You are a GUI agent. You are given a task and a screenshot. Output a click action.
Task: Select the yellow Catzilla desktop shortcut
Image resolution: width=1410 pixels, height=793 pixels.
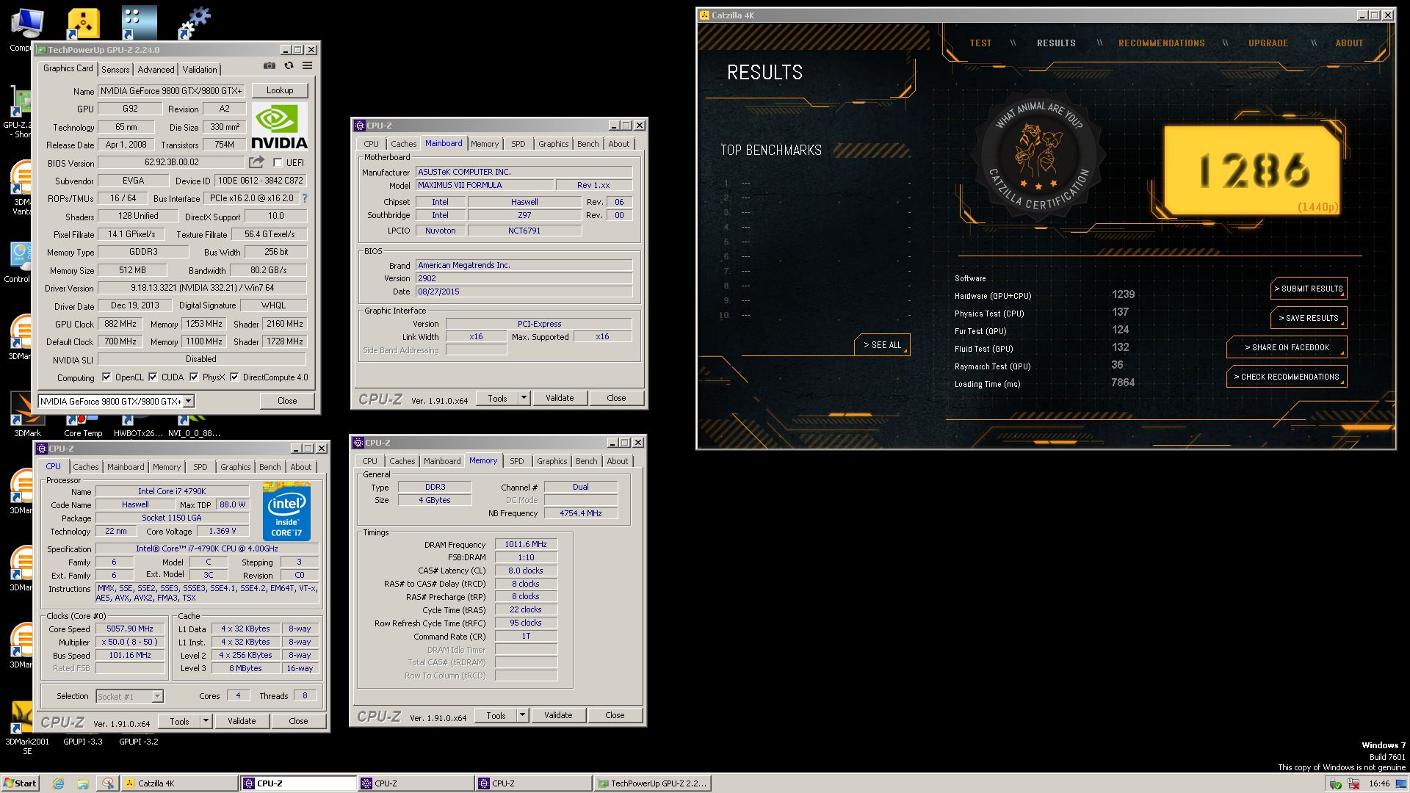tap(83, 23)
